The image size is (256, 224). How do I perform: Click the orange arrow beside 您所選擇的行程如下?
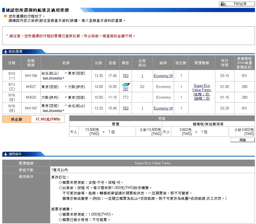pos(5,16)
